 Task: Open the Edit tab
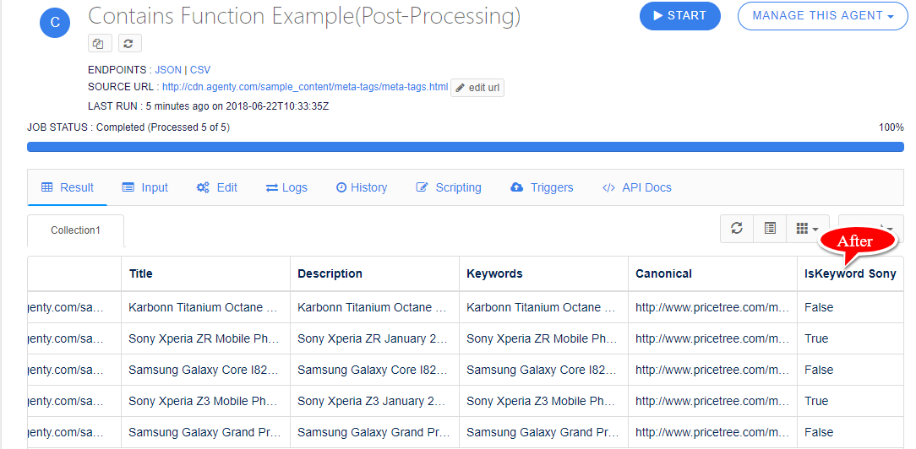pyautogui.click(x=217, y=187)
